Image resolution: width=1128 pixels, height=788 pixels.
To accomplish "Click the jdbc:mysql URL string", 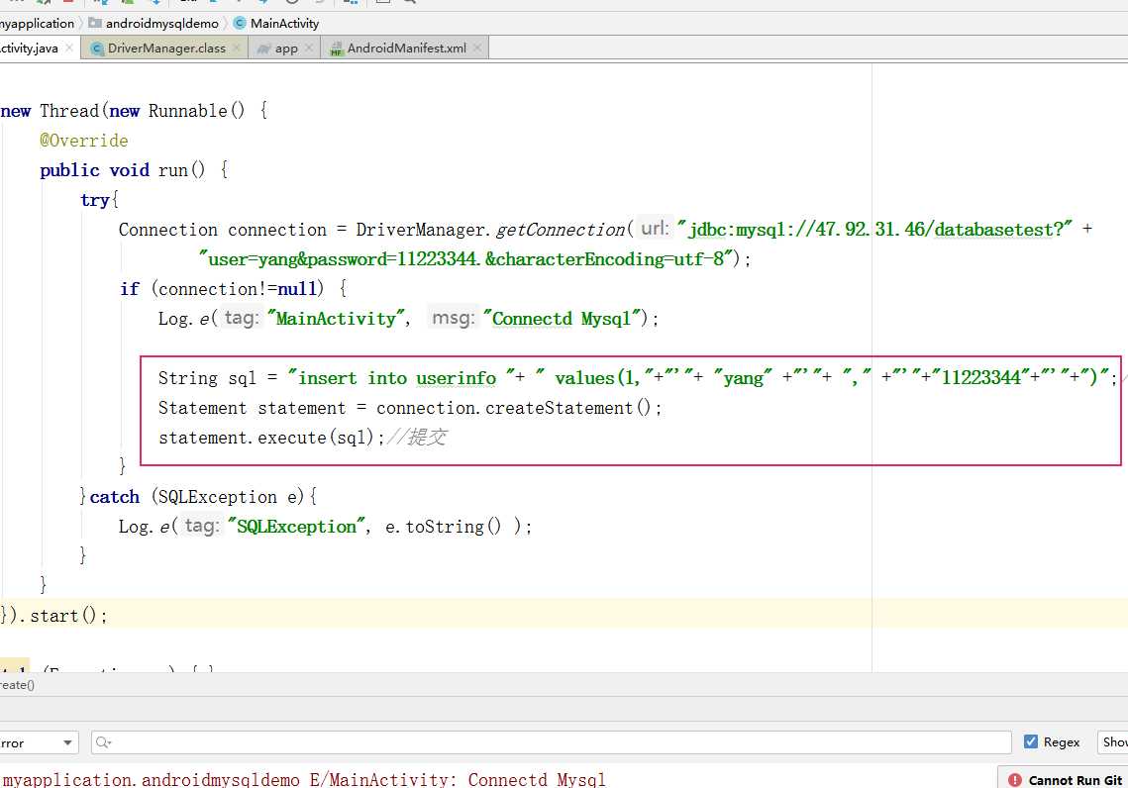I will [x=874, y=230].
